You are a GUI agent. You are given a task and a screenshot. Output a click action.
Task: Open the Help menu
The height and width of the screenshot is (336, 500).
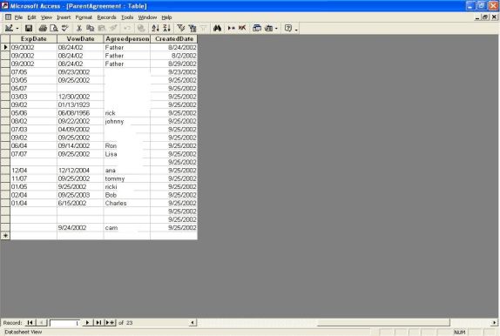[x=166, y=17]
